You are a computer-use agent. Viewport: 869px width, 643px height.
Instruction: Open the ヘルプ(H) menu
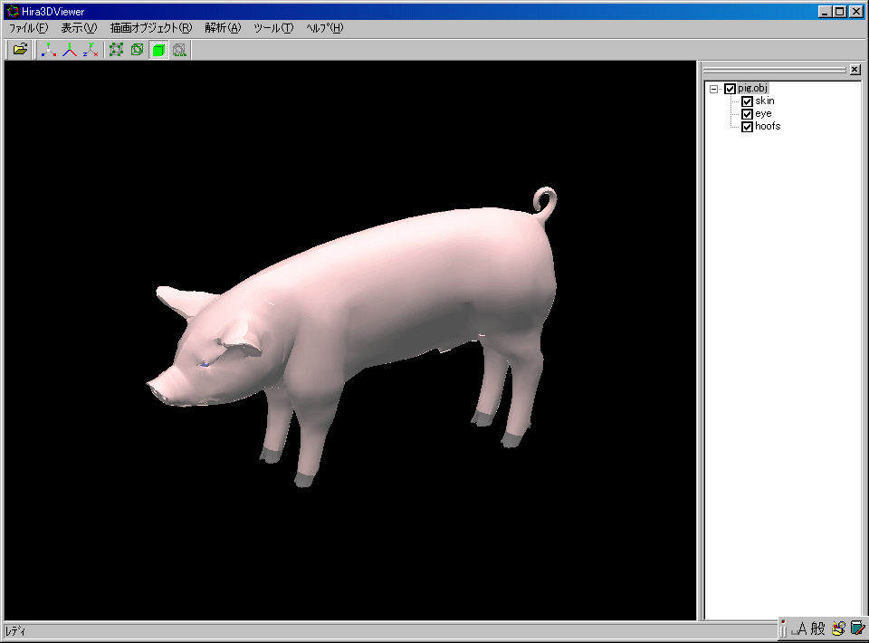pos(325,28)
